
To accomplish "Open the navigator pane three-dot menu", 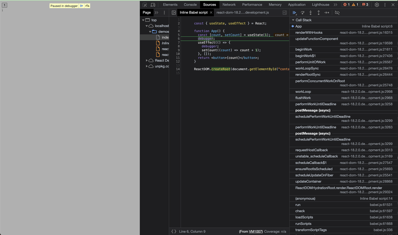I will point(164,13).
